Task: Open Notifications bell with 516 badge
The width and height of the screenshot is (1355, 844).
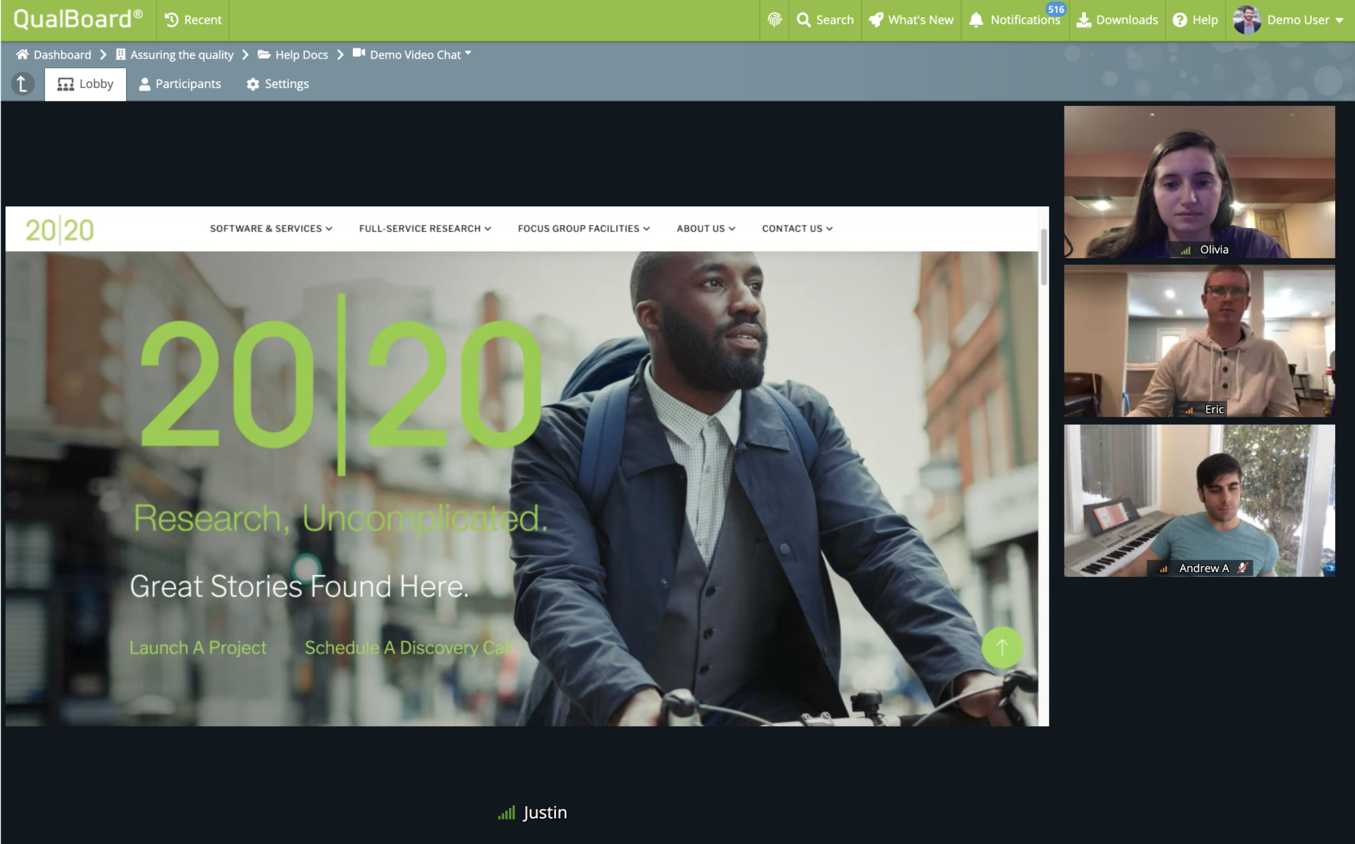Action: tap(1016, 20)
